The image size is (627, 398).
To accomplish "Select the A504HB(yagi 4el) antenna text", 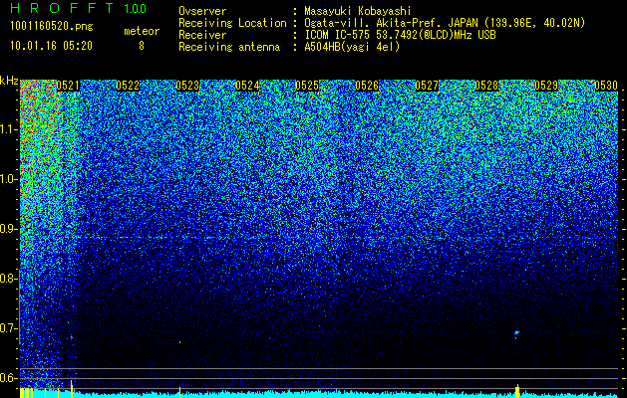I will pos(352,47).
